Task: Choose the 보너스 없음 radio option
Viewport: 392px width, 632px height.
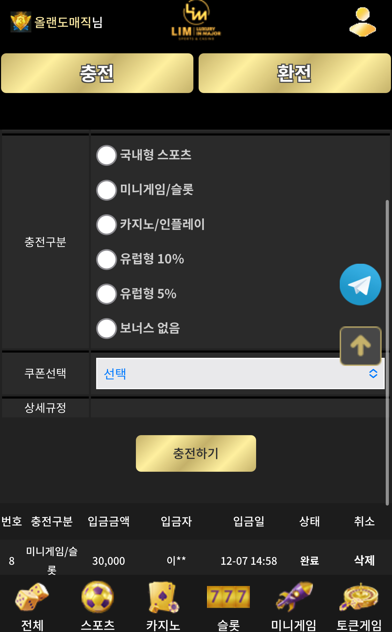Action: (107, 329)
